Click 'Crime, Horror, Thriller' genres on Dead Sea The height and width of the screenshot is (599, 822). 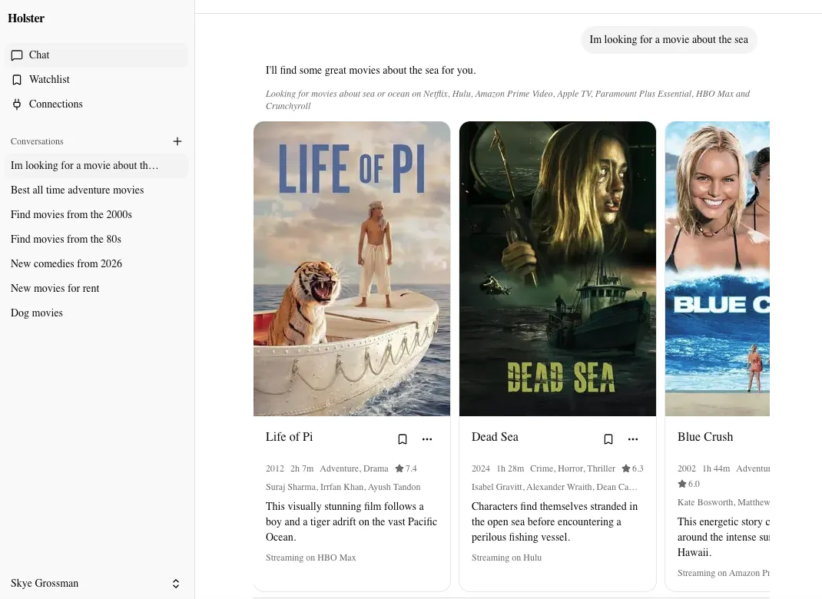(x=572, y=469)
